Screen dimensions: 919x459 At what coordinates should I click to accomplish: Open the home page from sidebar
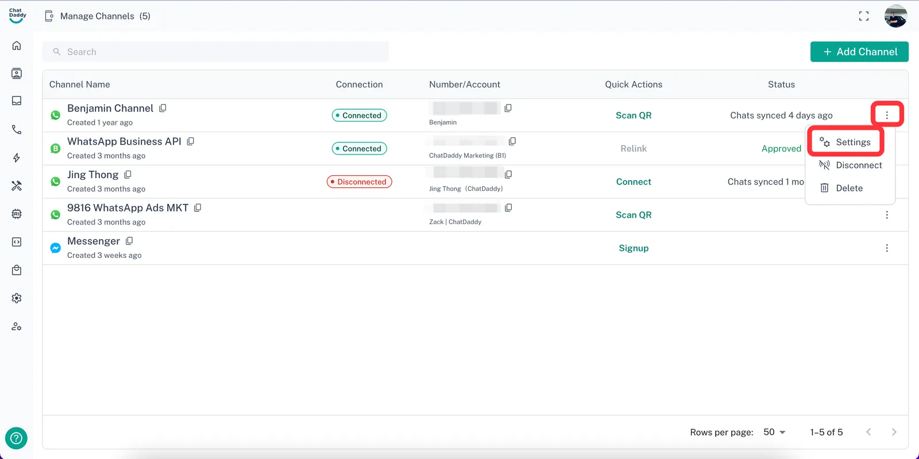pyautogui.click(x=17, y=45)
